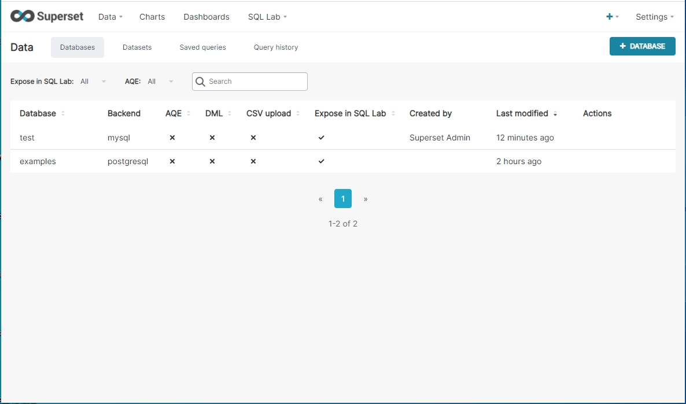686x404 pixels.
Task: Go to next page arrow
Action: click(x=366, y=199)
